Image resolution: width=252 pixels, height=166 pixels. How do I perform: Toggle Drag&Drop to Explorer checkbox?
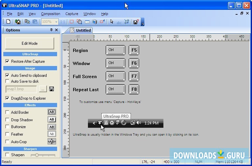[x=7, y=98]
